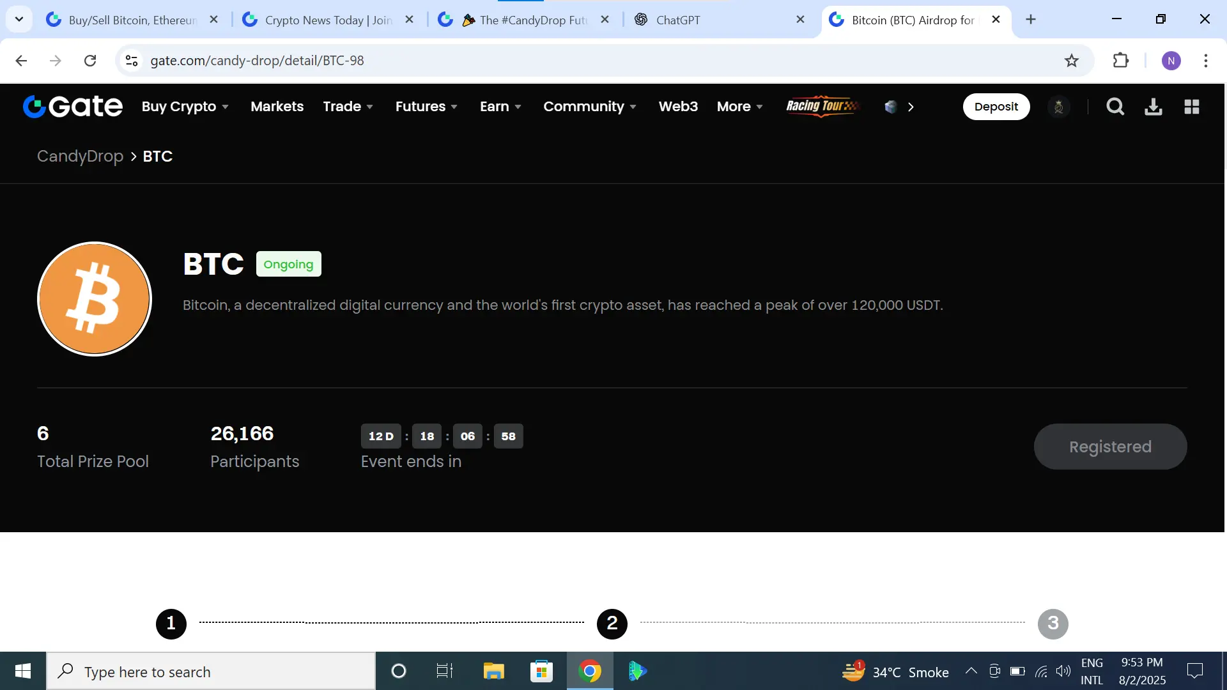
Task: Click the Event ends in label
Action: [x=411, y=462]
